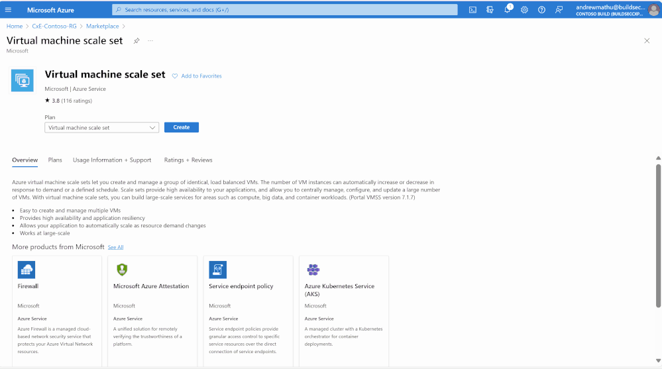Click 'Works at large-scale' bullet

point(45,233)
